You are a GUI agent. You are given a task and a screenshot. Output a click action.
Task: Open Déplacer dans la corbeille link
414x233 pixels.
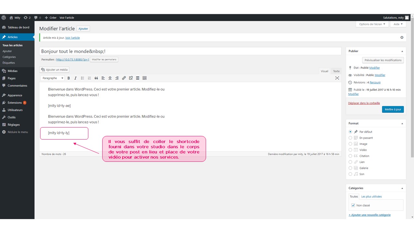click(364, 103)
